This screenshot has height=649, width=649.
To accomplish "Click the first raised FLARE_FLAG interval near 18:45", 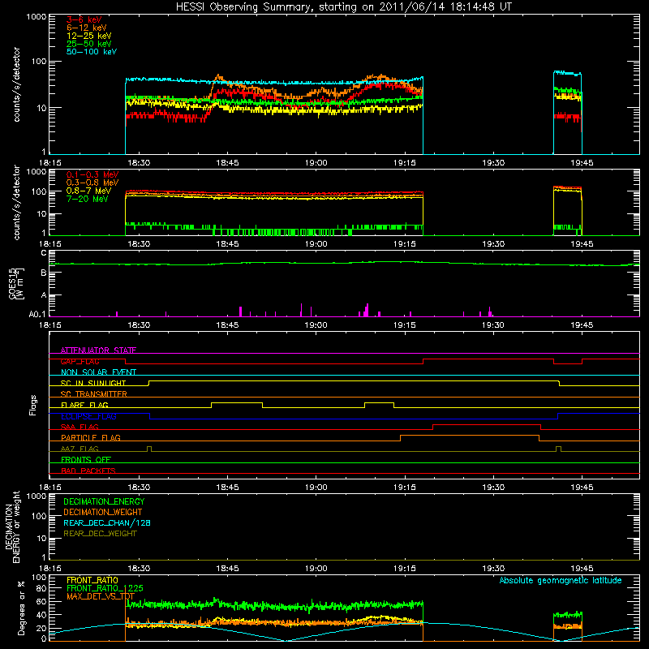I will click(237, 402).
